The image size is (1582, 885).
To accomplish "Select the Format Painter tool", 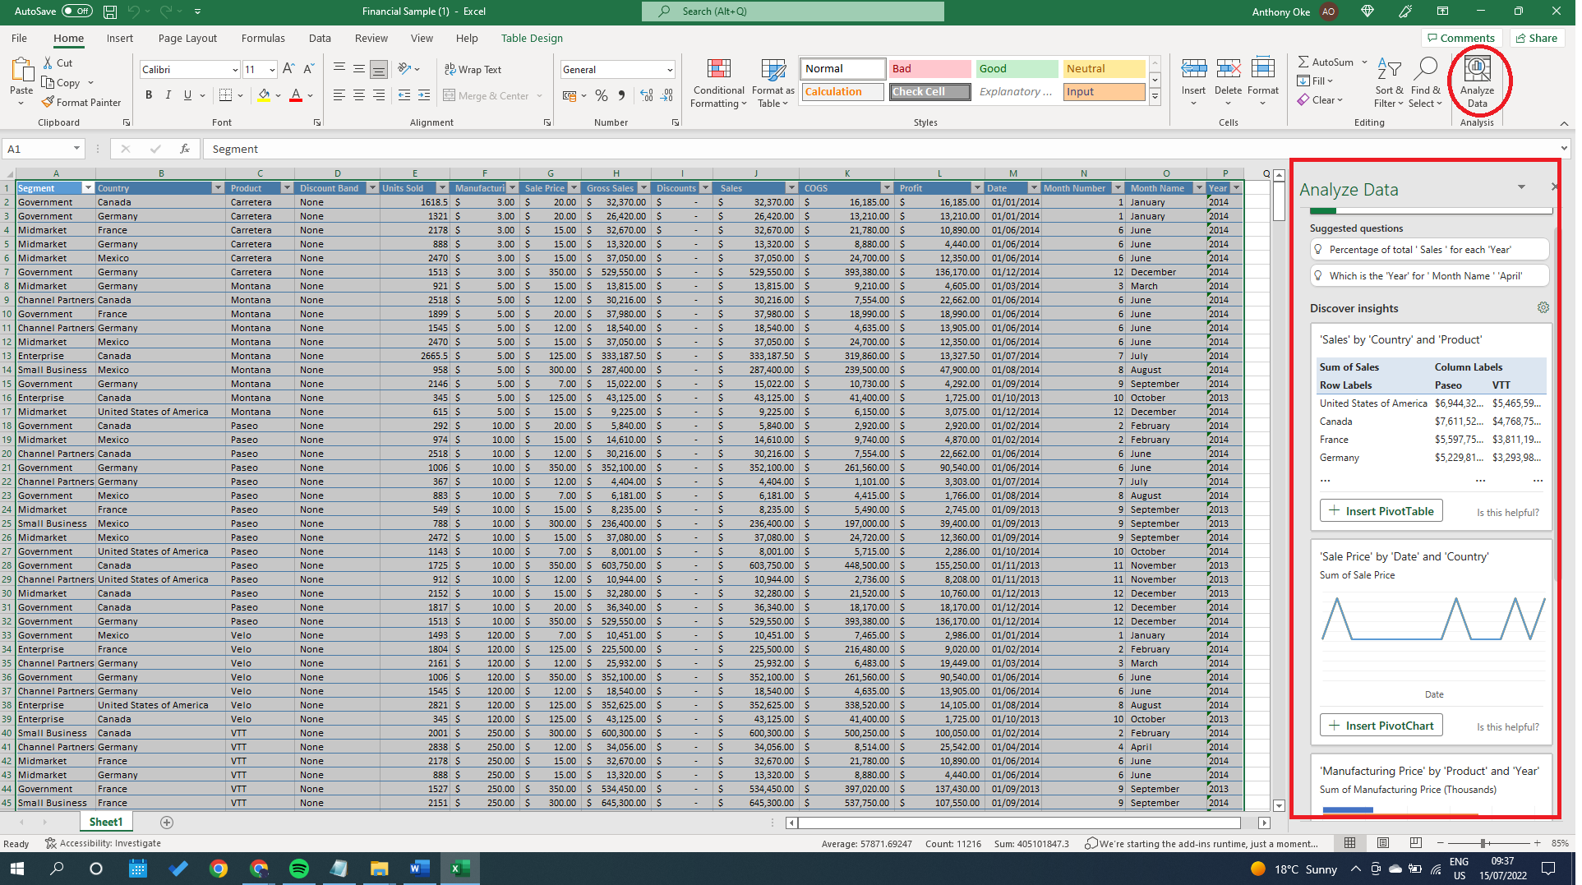I will coord(81,102).
